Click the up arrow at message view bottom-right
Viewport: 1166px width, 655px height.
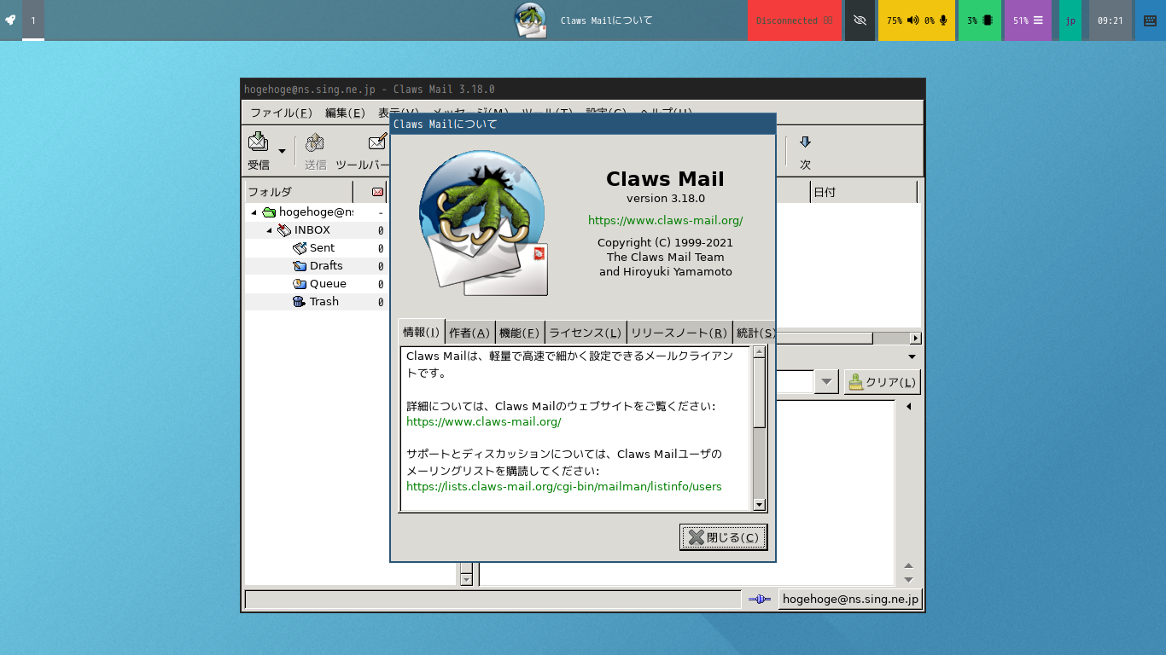(909, 565)
